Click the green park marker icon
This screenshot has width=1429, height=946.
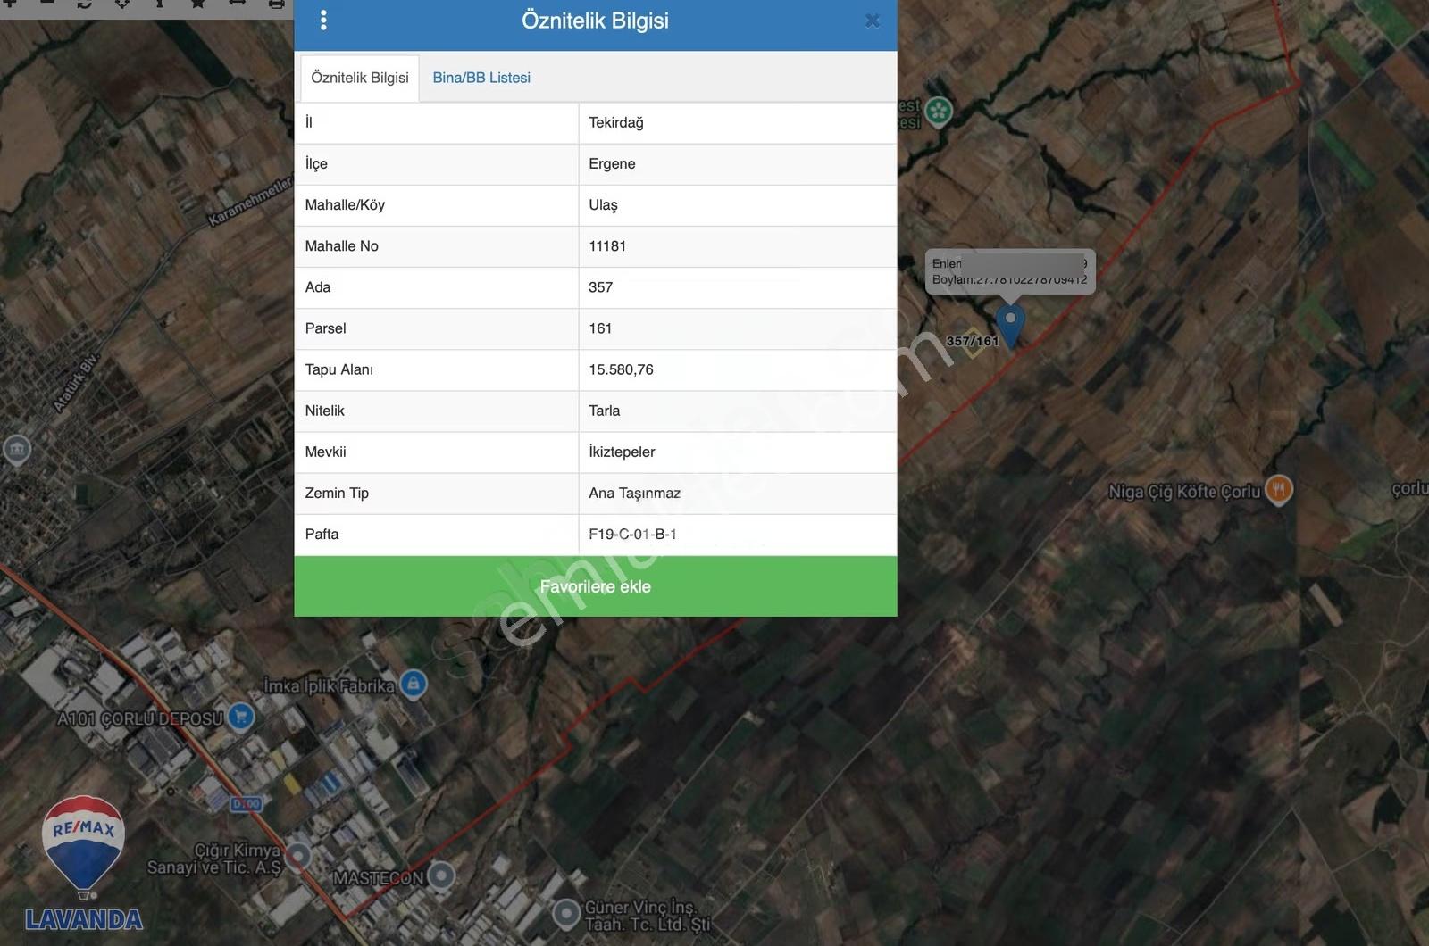938,112
